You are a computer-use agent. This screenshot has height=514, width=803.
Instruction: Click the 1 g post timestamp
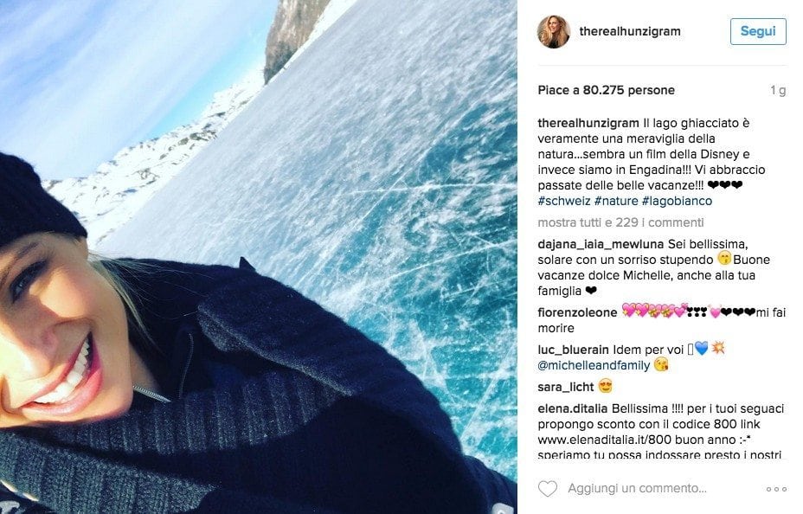778,90
